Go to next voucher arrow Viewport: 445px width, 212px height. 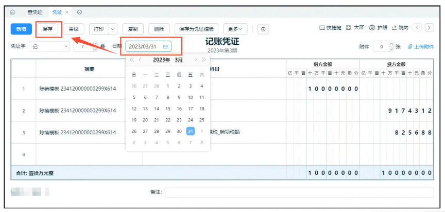(429, 27)
